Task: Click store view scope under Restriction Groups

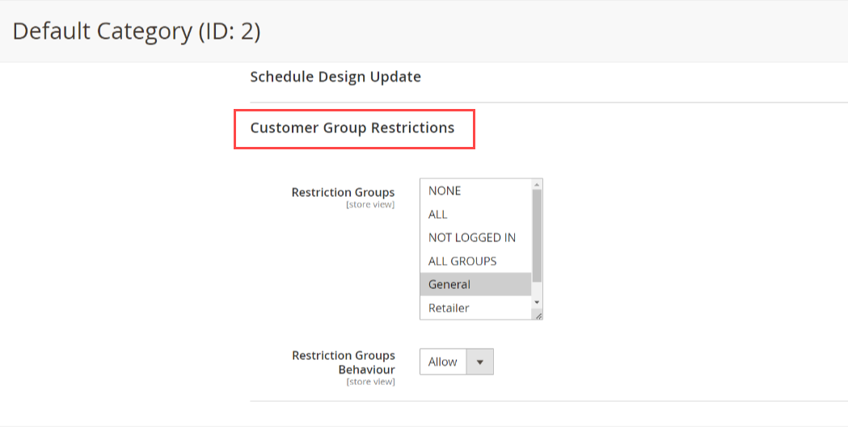Action: tap(370, 205)
